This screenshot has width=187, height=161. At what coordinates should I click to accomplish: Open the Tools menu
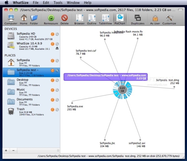coord(58,3)
